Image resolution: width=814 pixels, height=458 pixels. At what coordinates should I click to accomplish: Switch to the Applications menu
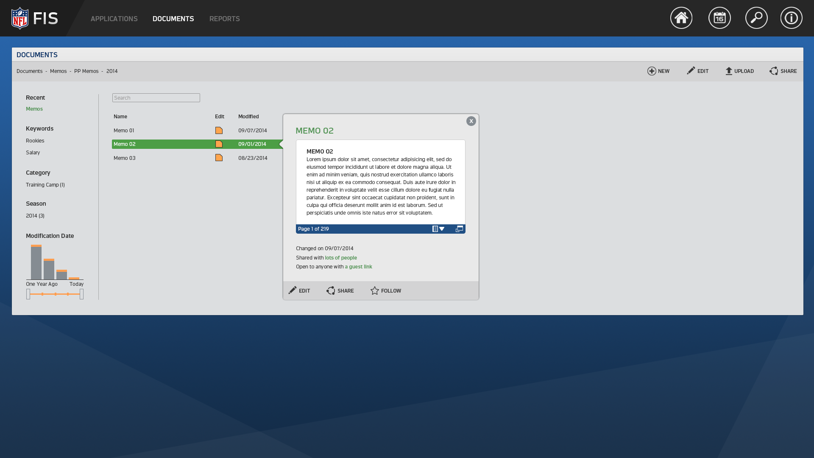[x=114, y=19]
